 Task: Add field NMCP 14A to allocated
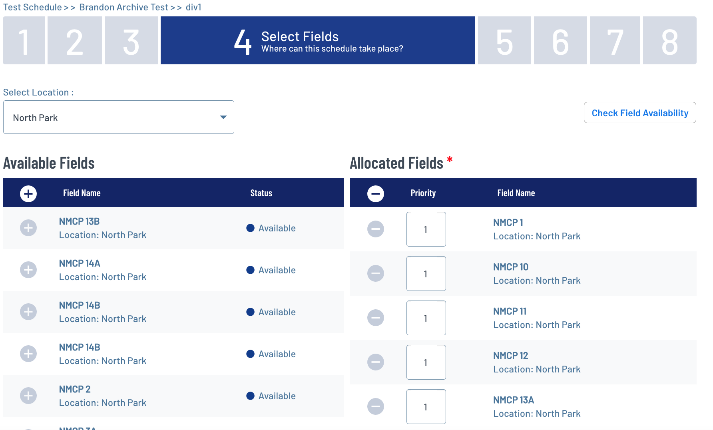(28, 270)
